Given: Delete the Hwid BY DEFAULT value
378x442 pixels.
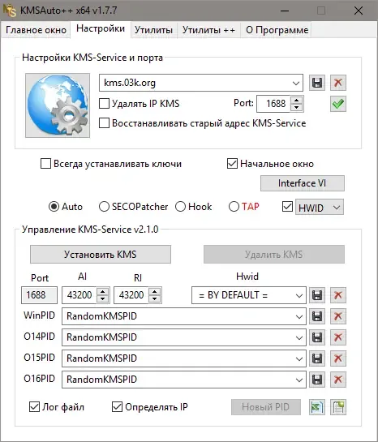Looking at the screenshot, I should coord(338,295).
